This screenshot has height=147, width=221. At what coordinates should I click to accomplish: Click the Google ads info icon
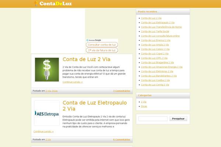tap(87, 40)
